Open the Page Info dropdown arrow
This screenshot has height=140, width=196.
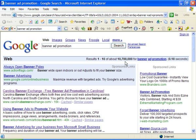[x=139, y=29]
